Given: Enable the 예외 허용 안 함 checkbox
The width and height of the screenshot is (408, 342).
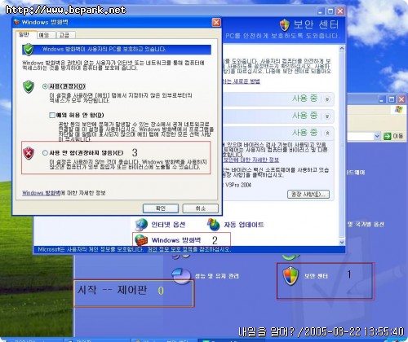Looking at the screenshot, I should pyautogui.click(x=52, y=115).
